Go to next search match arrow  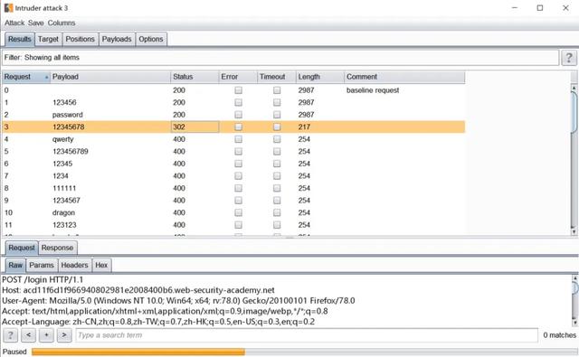pos(64,335)
